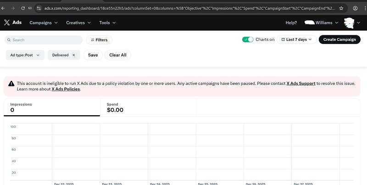The height and width of the screenshot is (185, 367).
Task: Open the Tools menu
Action: [x=107, y=22]
